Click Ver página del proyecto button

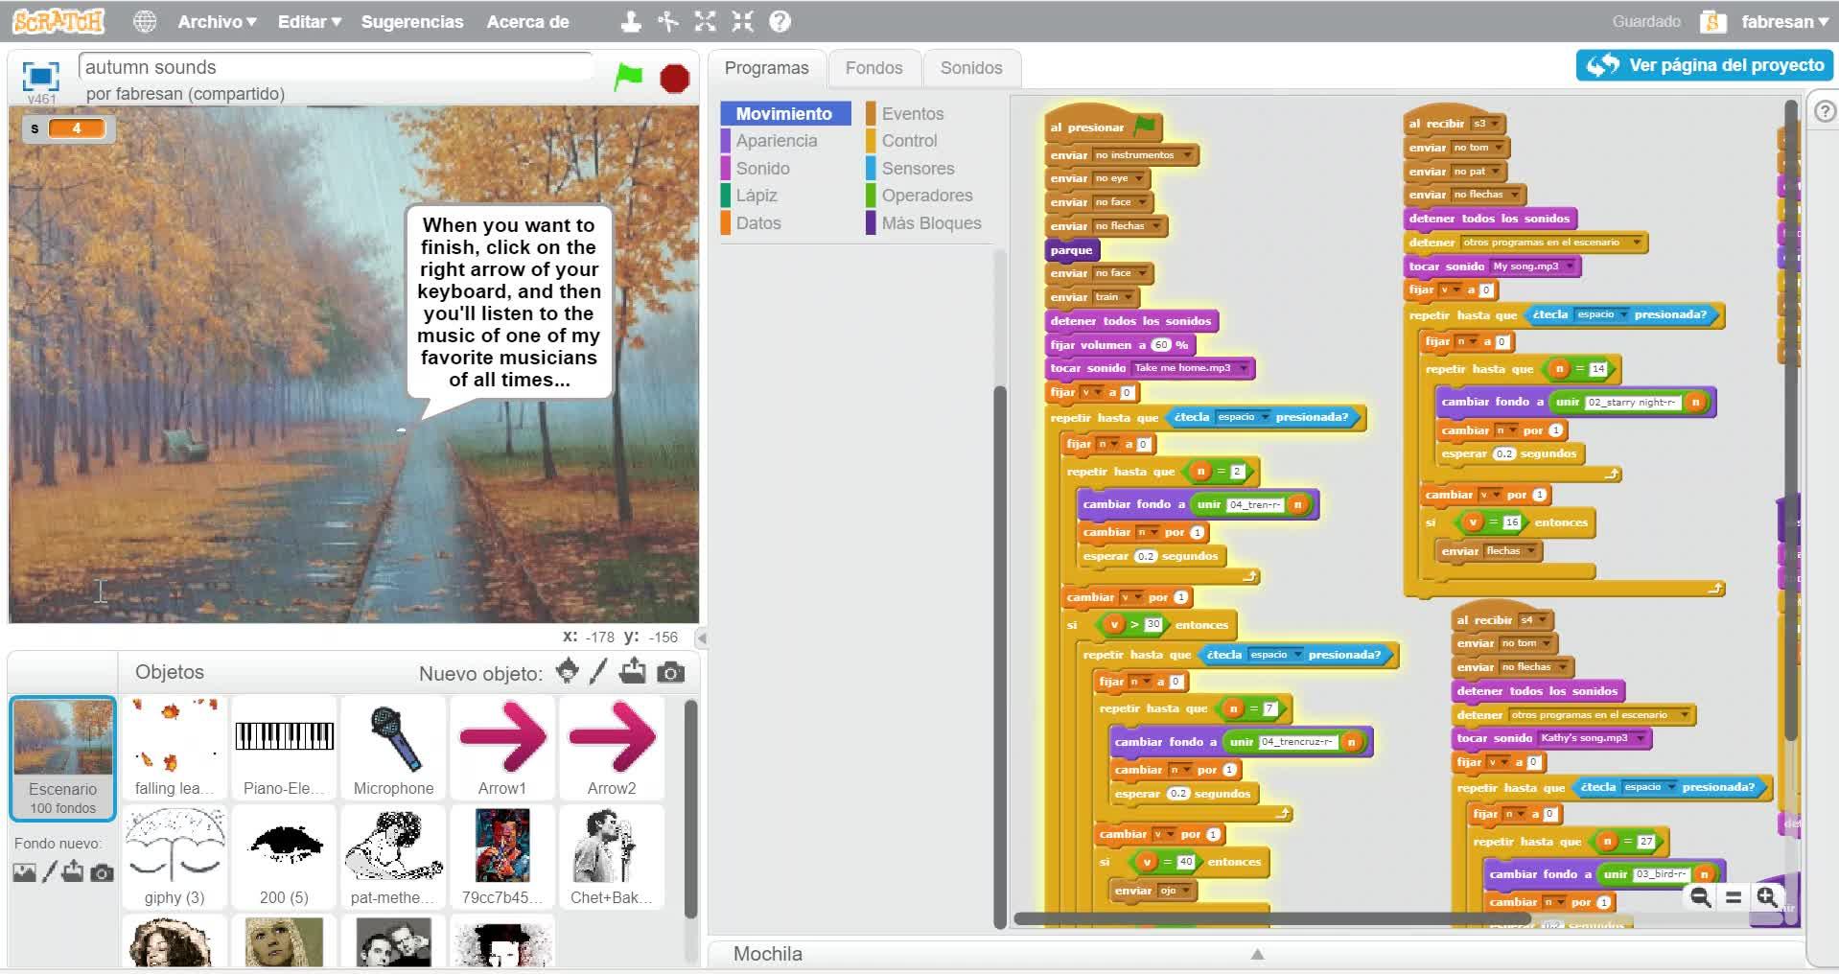click(x=1705, y=65)
